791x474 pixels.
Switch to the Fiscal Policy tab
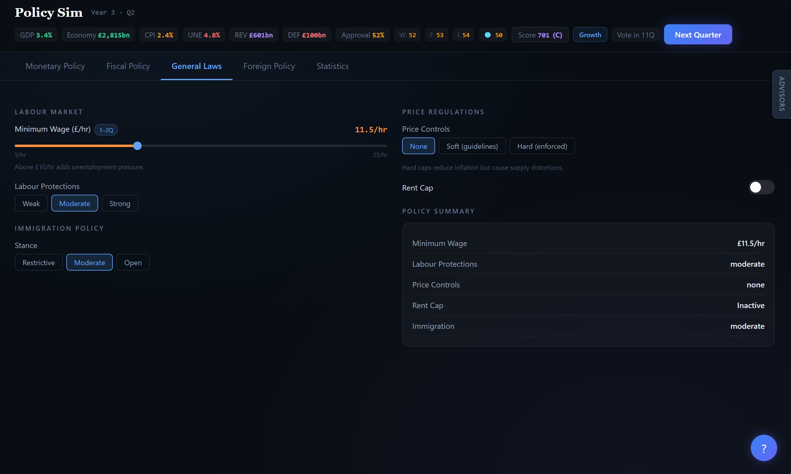click(x=128, y=66)
